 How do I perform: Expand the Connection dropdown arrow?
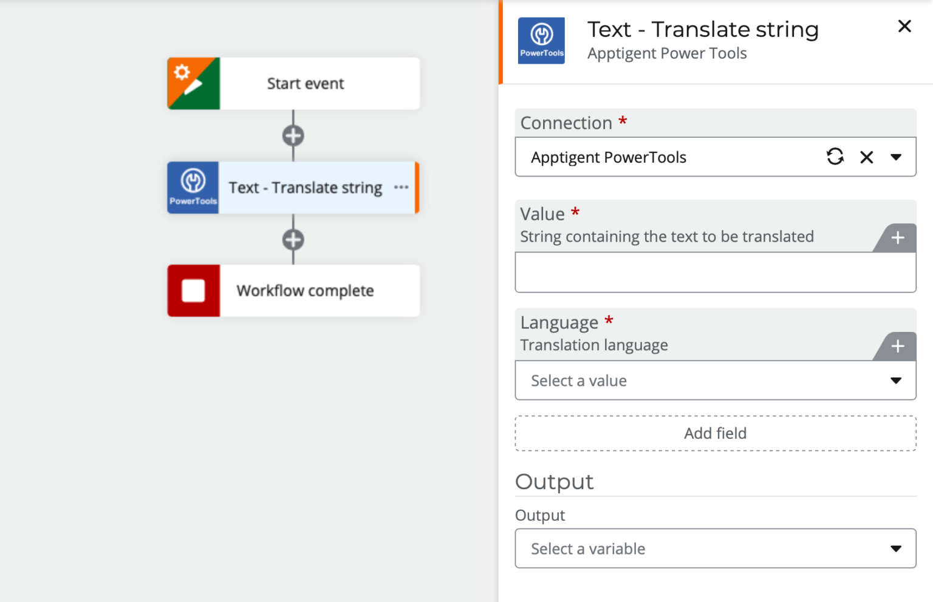(897, 157)
